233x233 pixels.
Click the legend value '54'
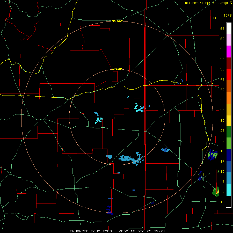tap(222, 59)
